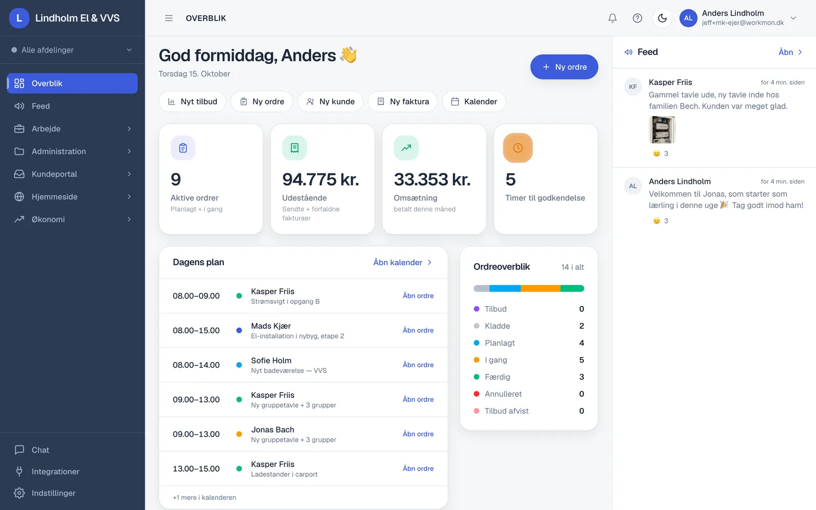The width and height of the screenshot is (816, 510).
Task: Toggle dark mode moon icon
Action: pos(662,18)
